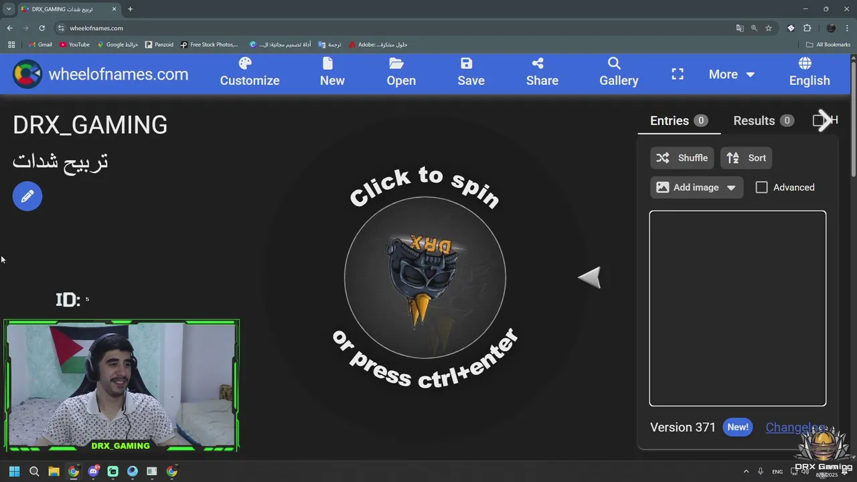Open Free Stock Photos bookmark
Image resolution: width=857 pixels, height=482 pixels.
tap(209, 45)
